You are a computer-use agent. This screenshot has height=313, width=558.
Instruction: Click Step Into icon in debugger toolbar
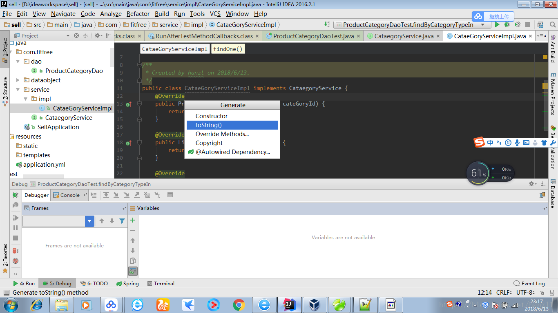116,195
